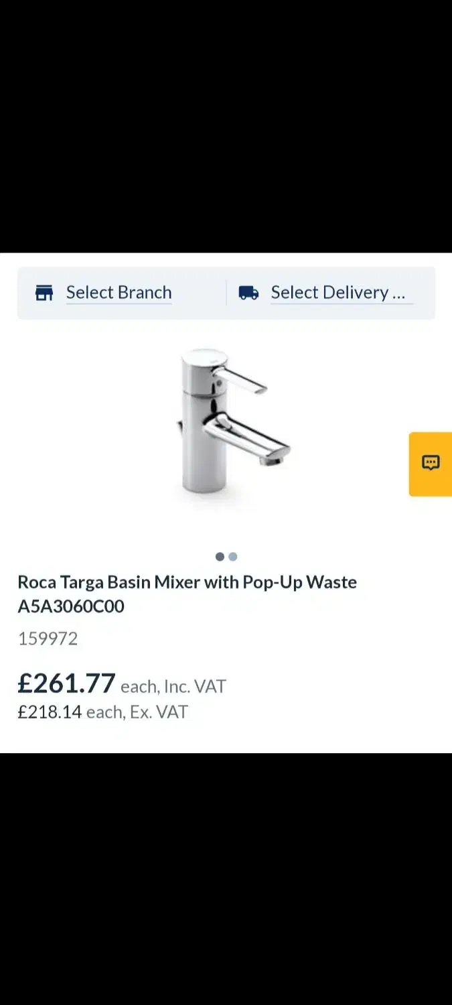Open the yellow live chat button
Viewport: 452px width, 1005px height.
[431, 464]
